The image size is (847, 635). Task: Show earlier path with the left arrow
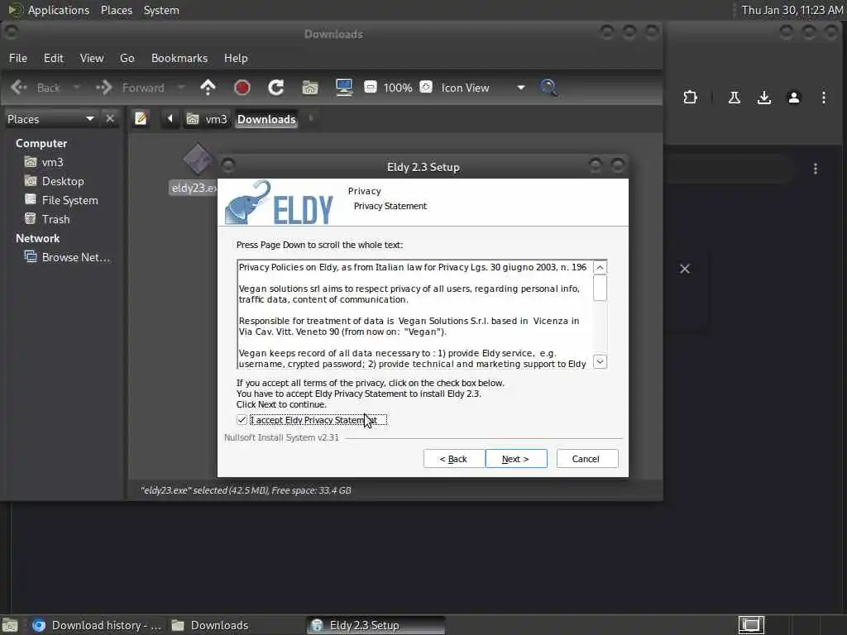[x=170, y=119]
